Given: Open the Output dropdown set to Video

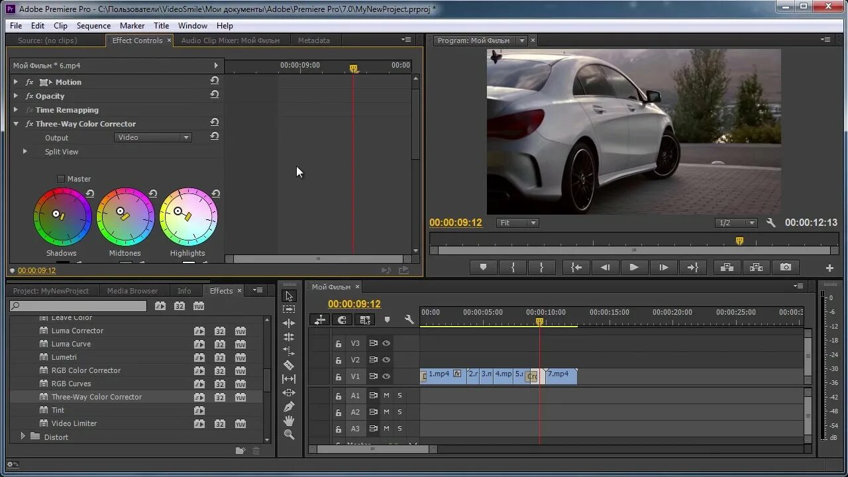Looking at the screenshot, I should 153,137.
